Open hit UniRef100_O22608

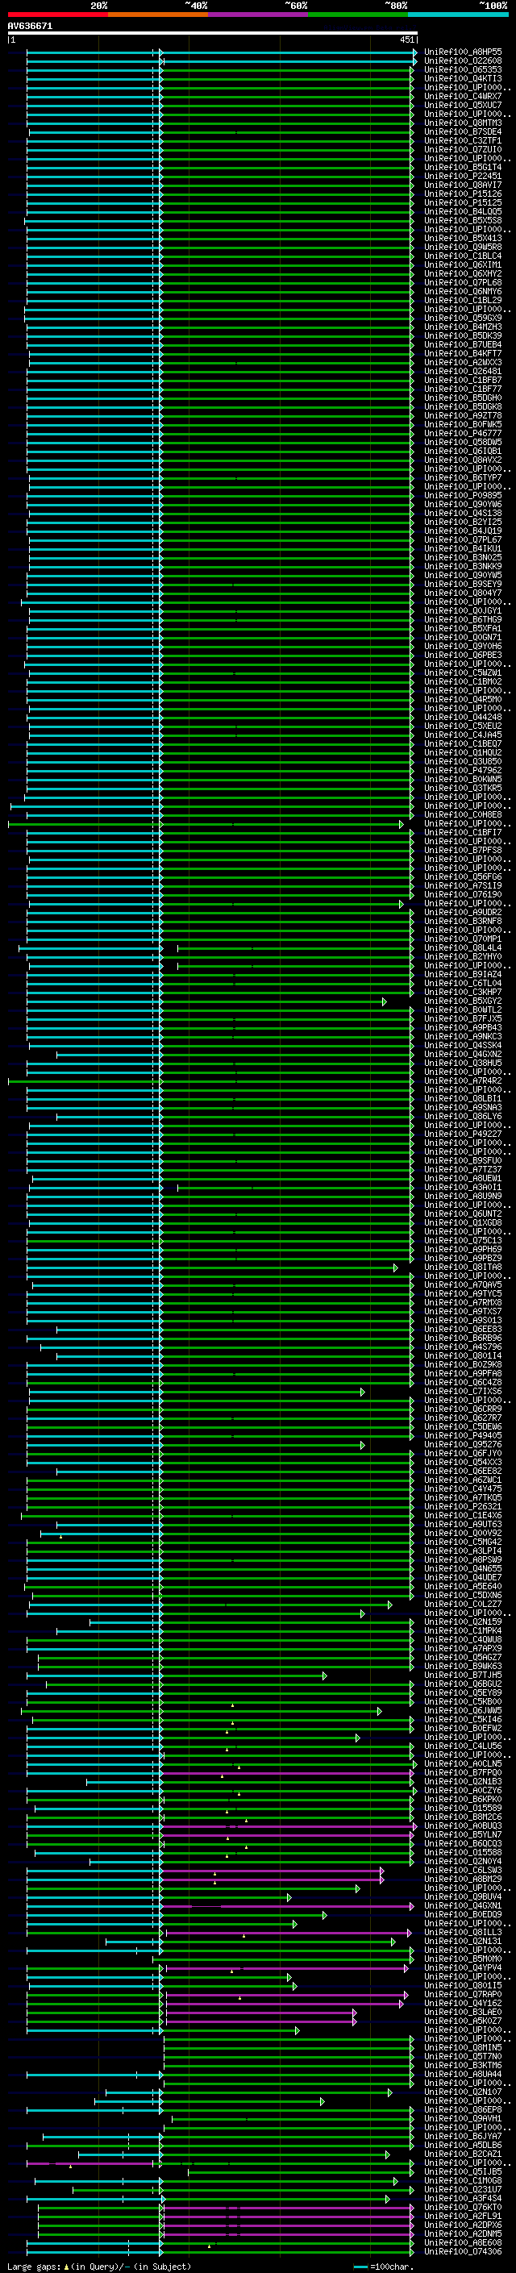(463, 61)
